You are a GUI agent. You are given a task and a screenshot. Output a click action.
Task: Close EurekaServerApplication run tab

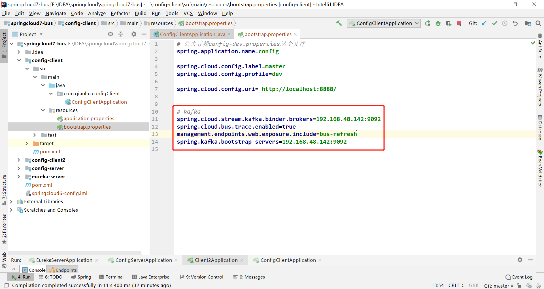pyautogui.click(x=97, y=260)
